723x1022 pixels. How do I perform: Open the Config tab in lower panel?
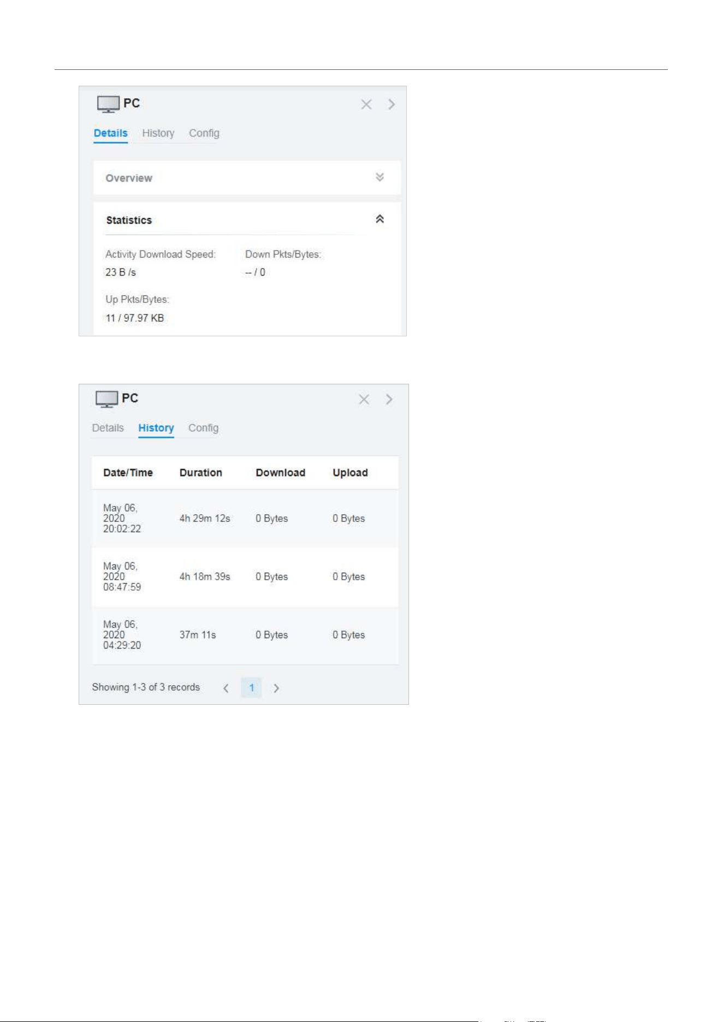(204, 428)
